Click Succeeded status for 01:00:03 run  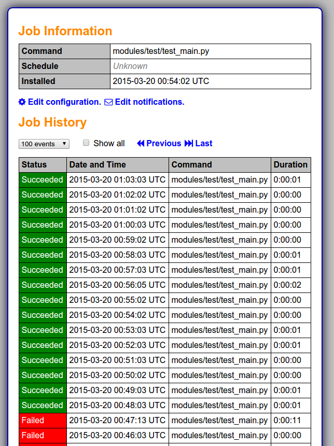pyautogui.click(x=43, y=225)
